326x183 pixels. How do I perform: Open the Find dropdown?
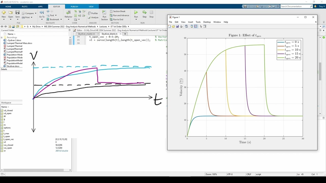[56, 15]
